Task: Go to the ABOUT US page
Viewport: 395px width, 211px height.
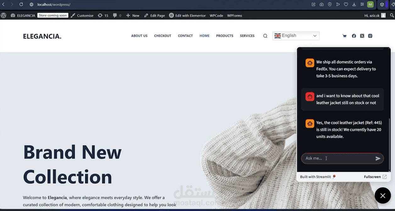Action: 139,36
